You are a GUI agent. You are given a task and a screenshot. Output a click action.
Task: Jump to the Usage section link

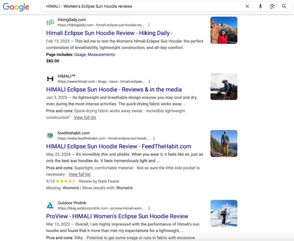[x=80, y=55]
